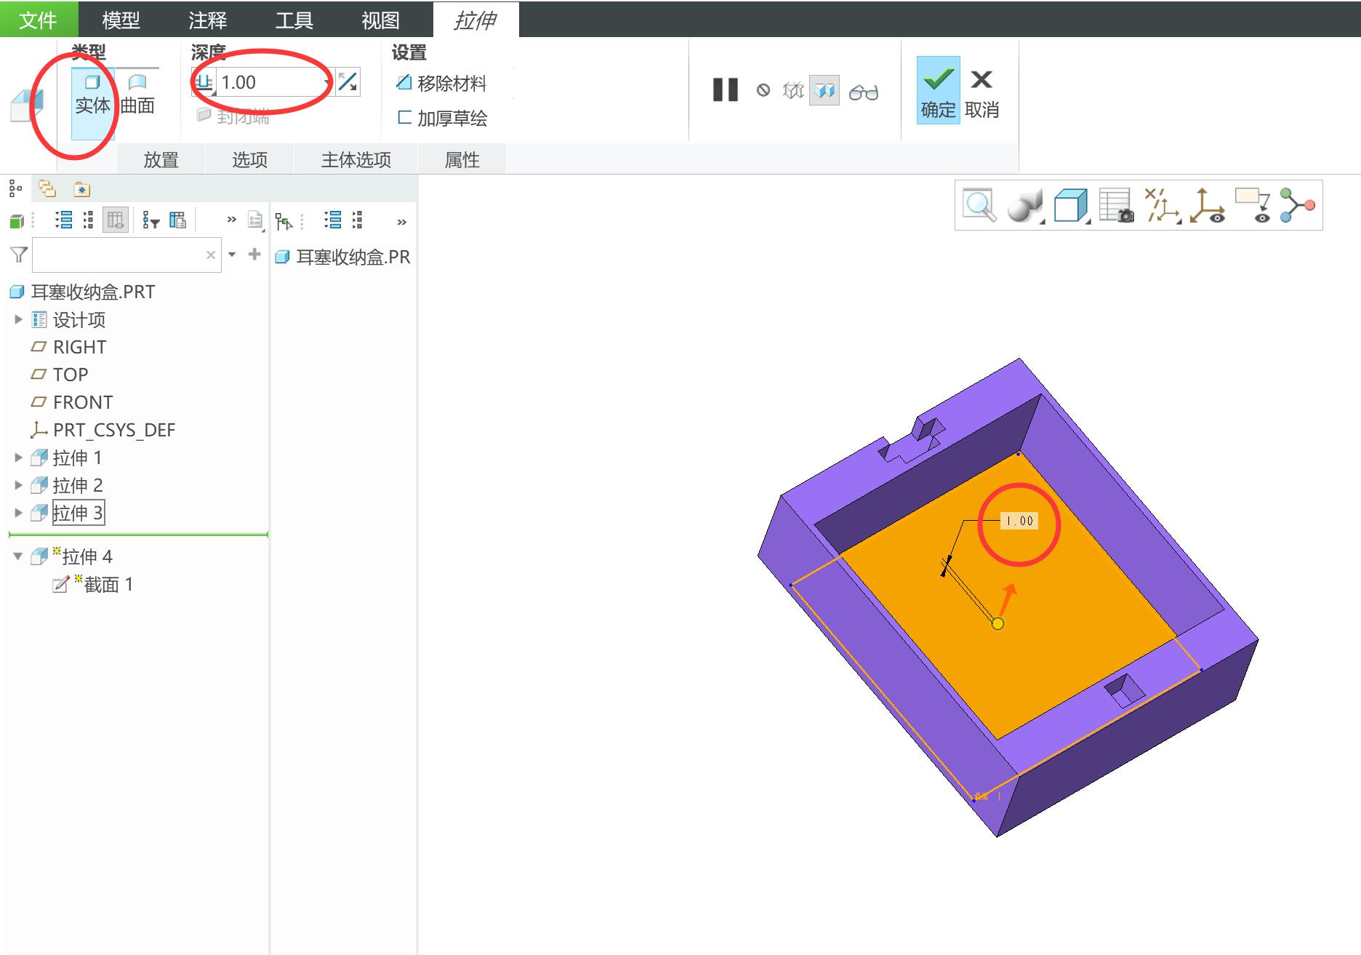The height and width of the screenshot is (955, 1361).
Task: Open datum display filters icon
Action: coord(1162,205)
